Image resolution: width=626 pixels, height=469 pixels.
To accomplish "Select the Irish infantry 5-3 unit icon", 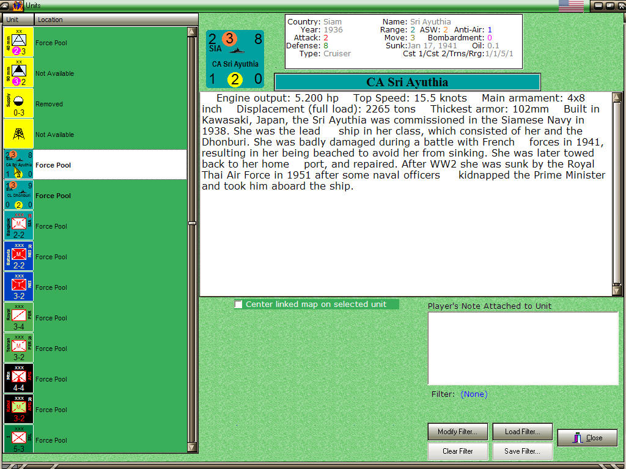I will pyautogui.click(x=18, y=438).
